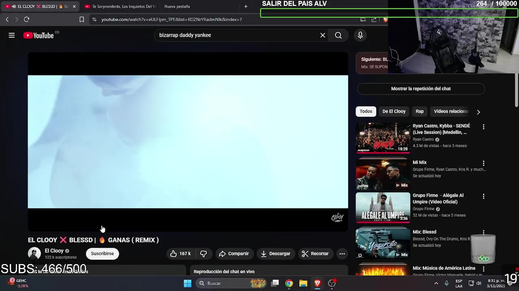The width and height of the screenshot is (519, 291).
Task: Open Task View on the taskbar
Action: coord(275,283)
